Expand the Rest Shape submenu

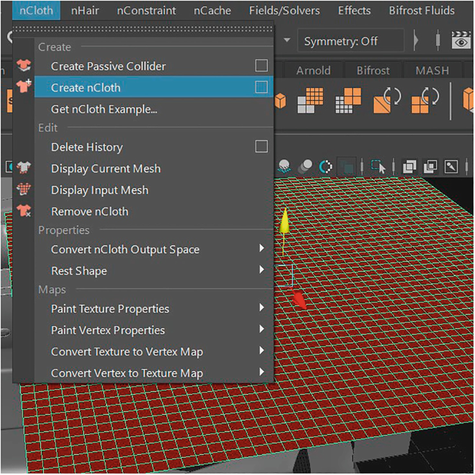(261, 271)
